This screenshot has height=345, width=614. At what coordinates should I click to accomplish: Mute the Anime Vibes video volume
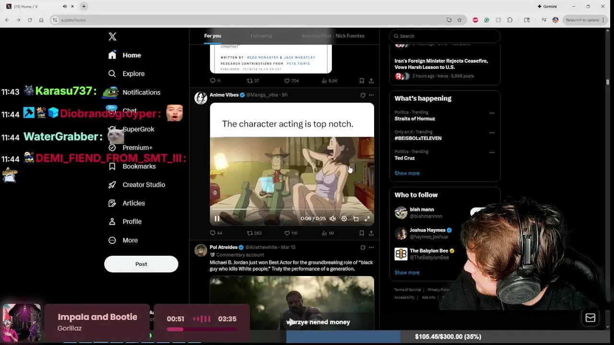(x=332, y=218)
